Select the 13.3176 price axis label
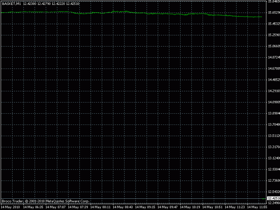The image size is (280, 210). (x=274, y=147)
